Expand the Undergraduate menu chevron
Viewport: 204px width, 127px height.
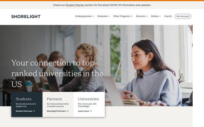93,16
